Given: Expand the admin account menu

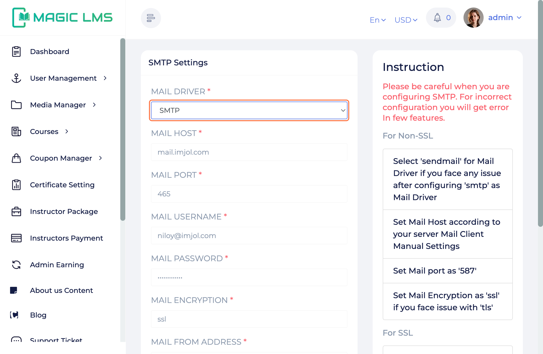Looking at the screenshot, I should pyautogui.click(x=505, y=18).
